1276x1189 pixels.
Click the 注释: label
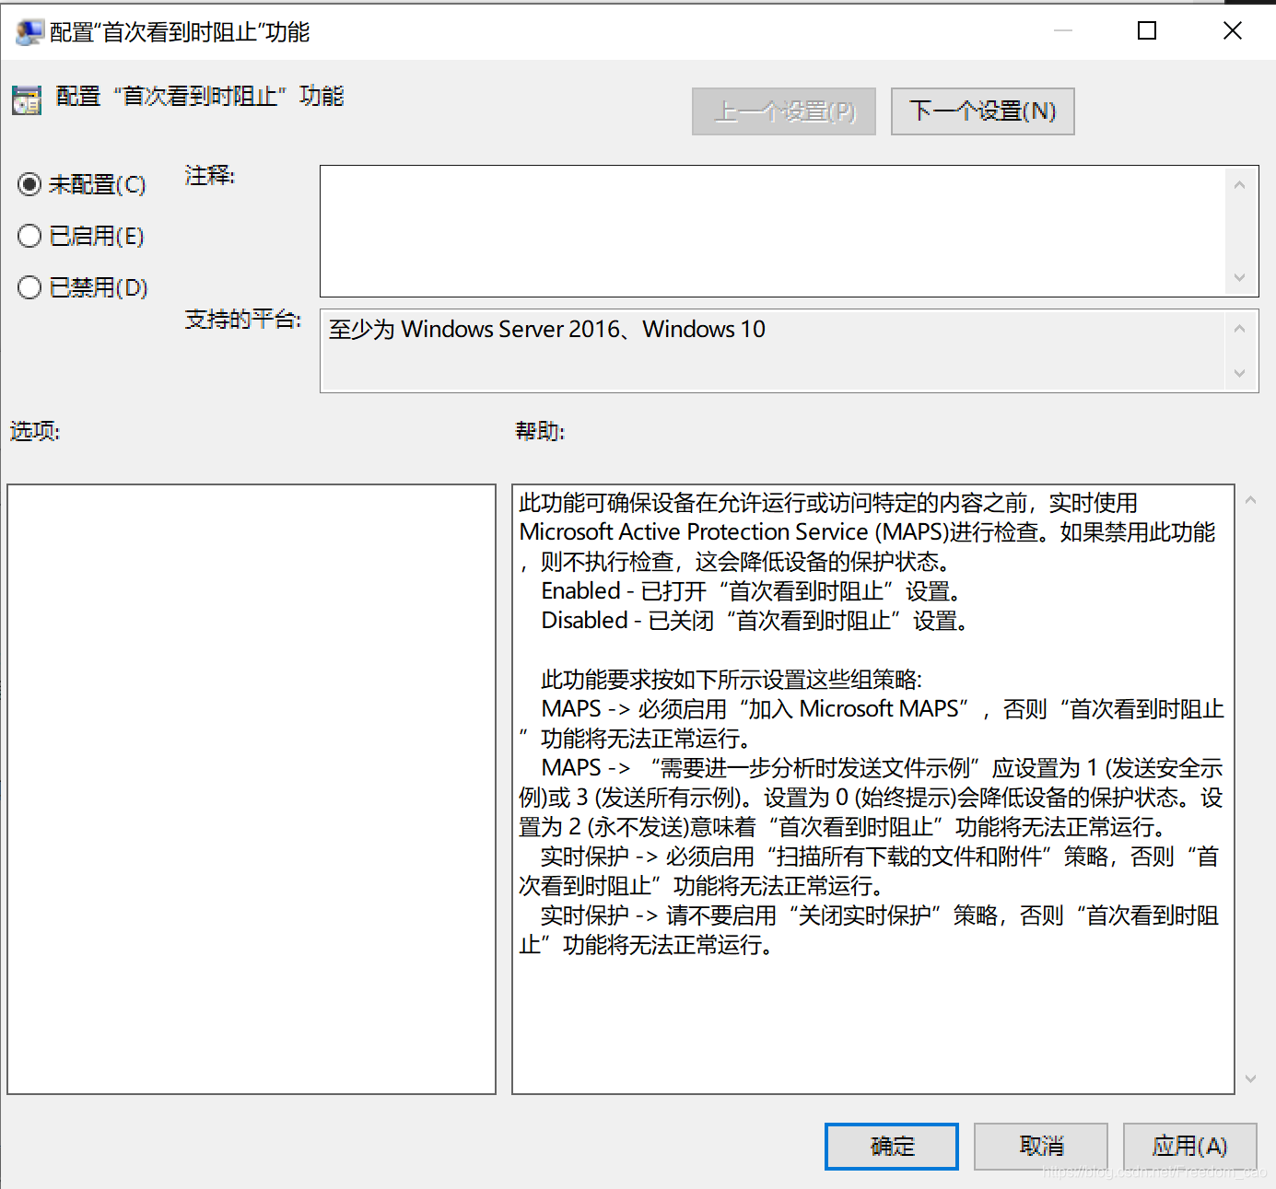[x=210, y=175]
